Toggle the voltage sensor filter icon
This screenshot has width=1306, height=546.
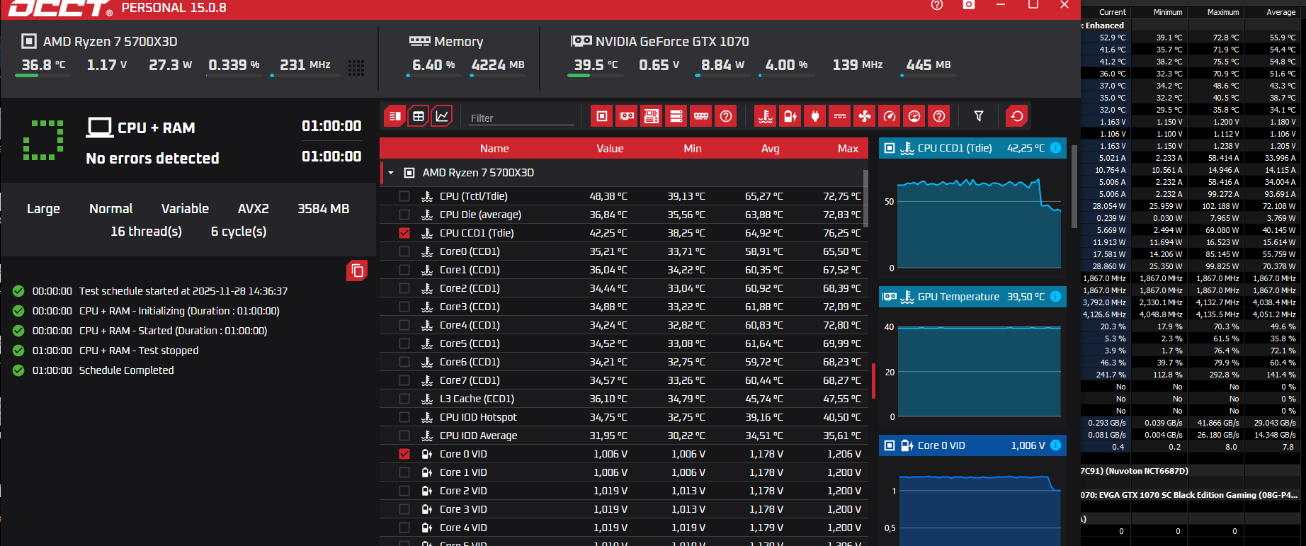coord(790,116)
